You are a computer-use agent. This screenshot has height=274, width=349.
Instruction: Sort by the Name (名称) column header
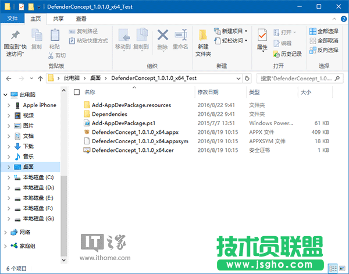(x=90, y=92)
